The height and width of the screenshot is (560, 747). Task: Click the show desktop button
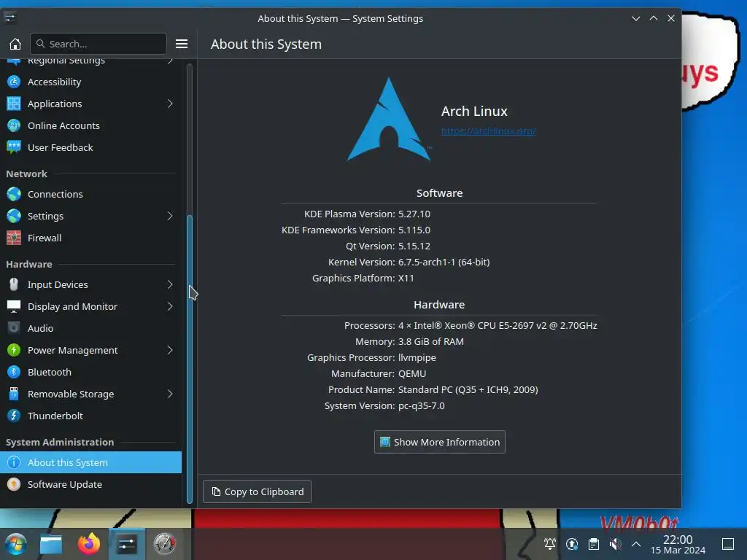click(728, 544)
